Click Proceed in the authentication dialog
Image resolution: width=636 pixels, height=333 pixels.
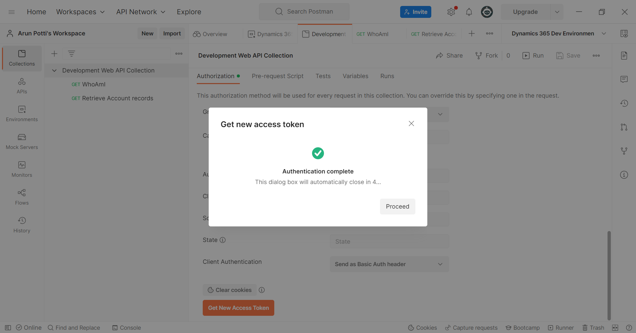tap(397, 206)
